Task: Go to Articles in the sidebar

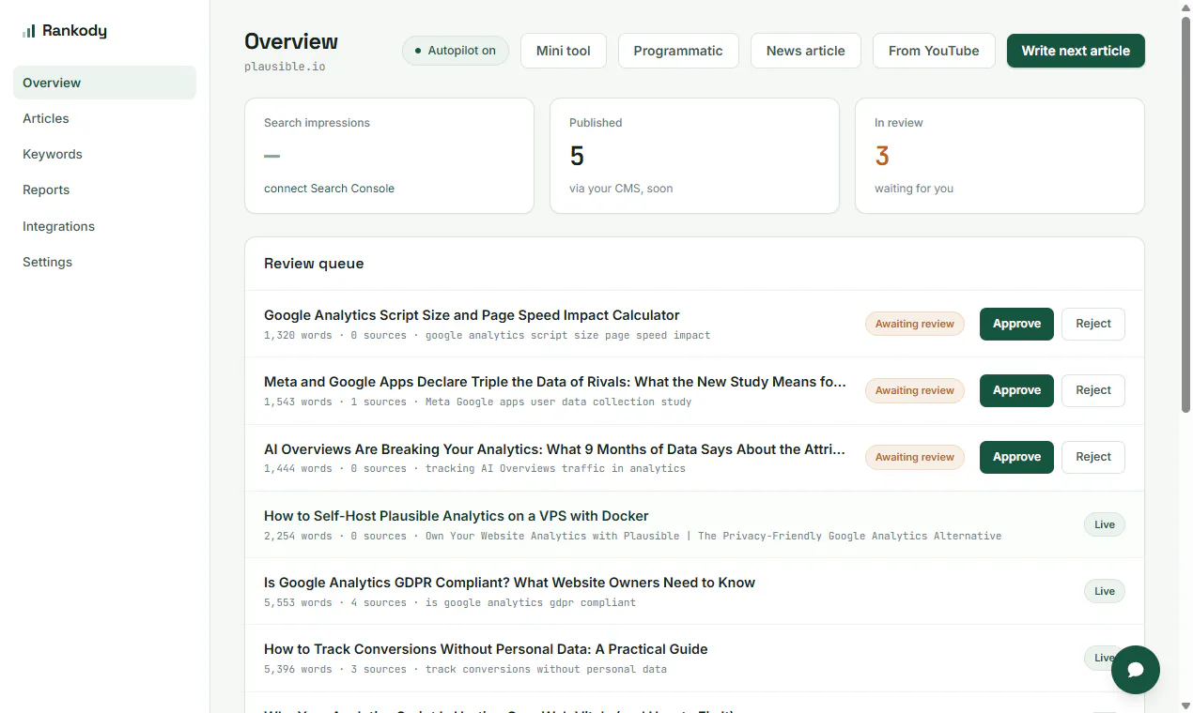Action: pos(104,118)
